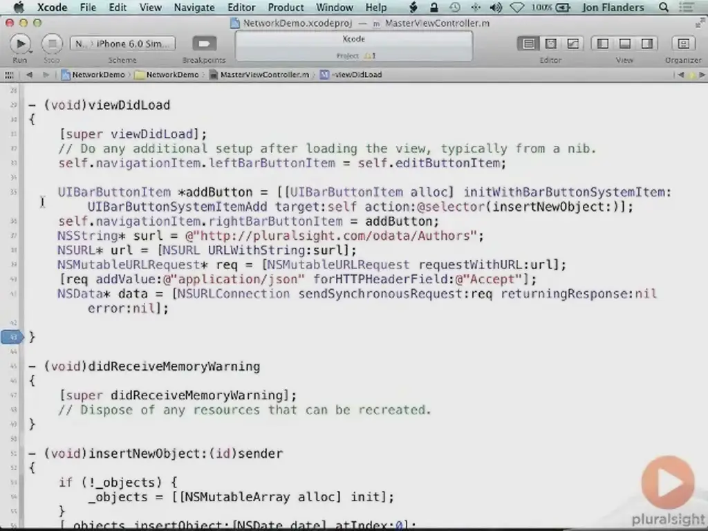The width and height of the screenshot is (708, 531).
Task: Open -viewDidLoad method jump bar segment
Action: pyautogui.click(x=351, y=75)
